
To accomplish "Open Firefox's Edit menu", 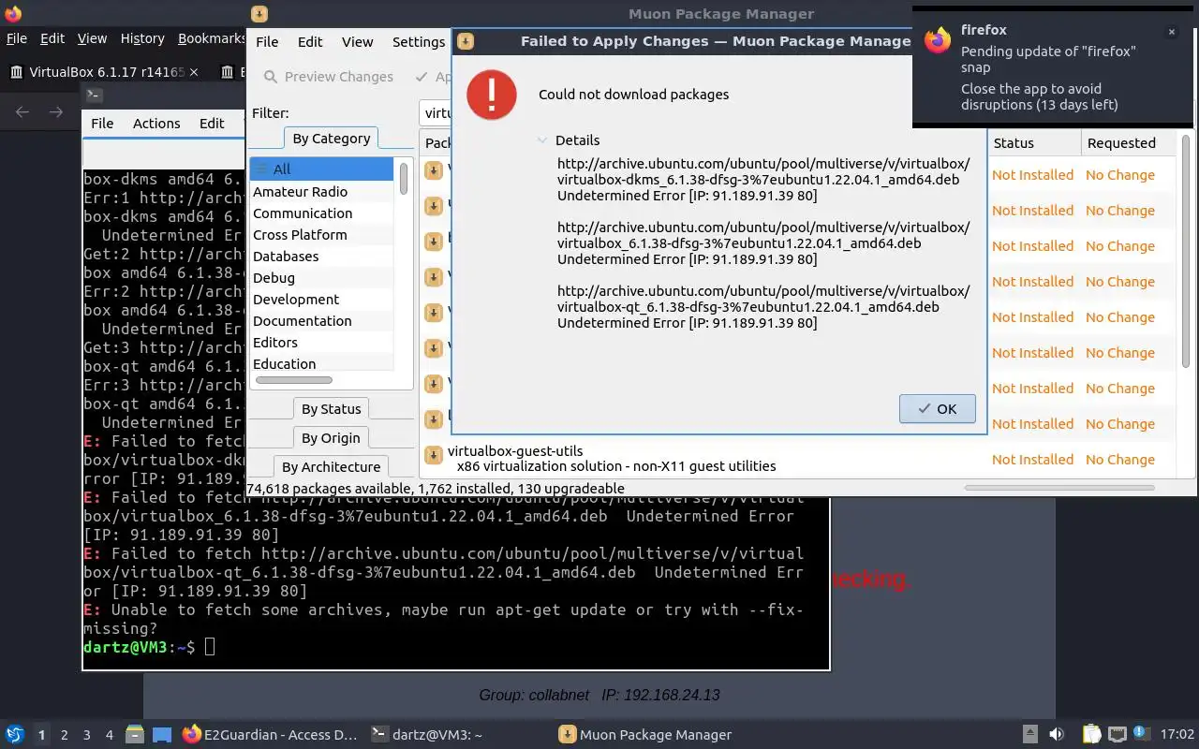I will click(x=52, y=38).
